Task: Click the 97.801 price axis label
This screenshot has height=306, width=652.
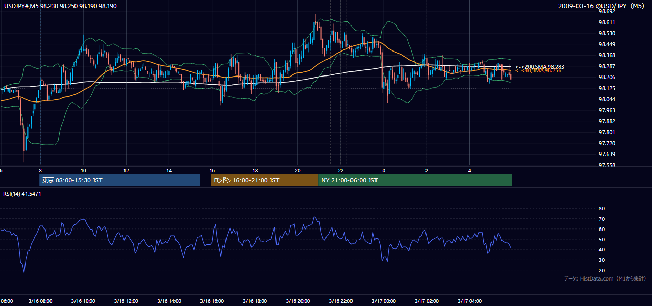Action: pyautogui.click(x=607, y=132)
